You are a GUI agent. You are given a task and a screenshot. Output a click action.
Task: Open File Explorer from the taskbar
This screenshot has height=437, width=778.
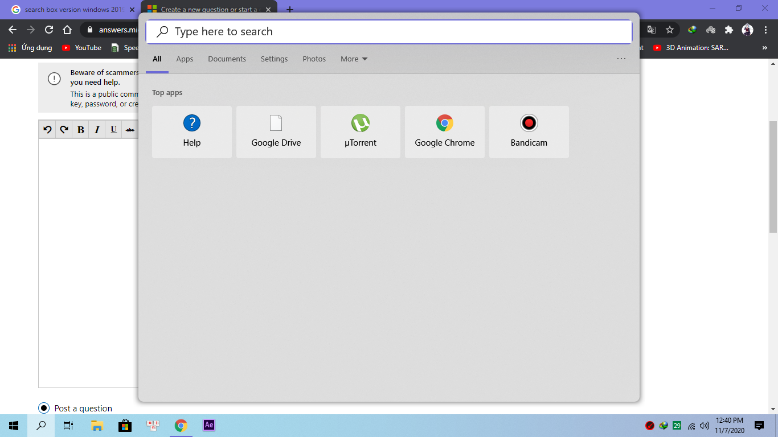[x=97, y=426]
